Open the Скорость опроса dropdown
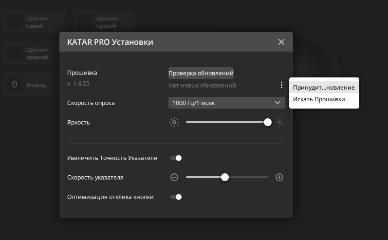The image size is (388, 240). point(227,103)
